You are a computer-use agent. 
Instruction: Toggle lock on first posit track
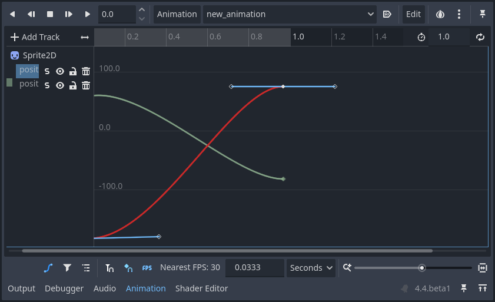pos(73,71)
